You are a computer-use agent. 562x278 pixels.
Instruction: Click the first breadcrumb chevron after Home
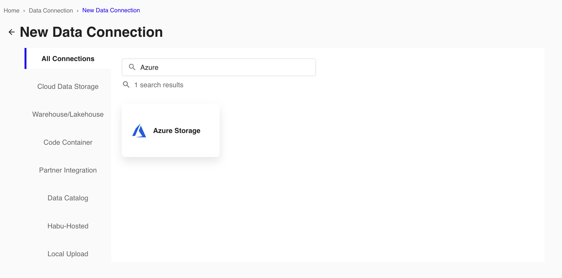click(24, 11)
